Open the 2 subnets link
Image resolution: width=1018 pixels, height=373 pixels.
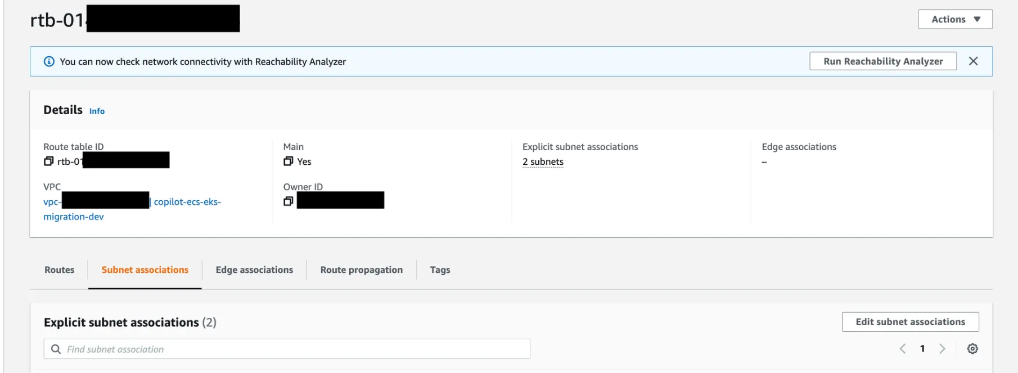tap(543, 161)
